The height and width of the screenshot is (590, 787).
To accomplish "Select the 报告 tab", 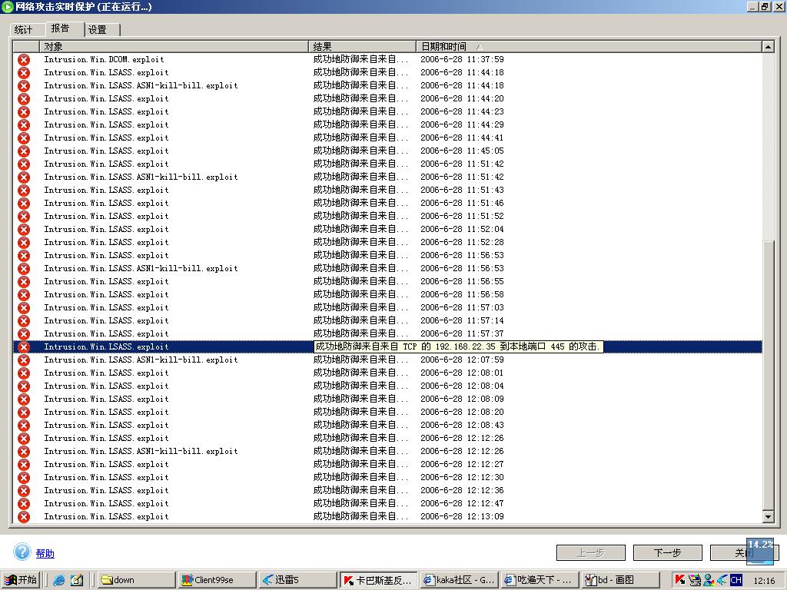I will click(65, 28).
